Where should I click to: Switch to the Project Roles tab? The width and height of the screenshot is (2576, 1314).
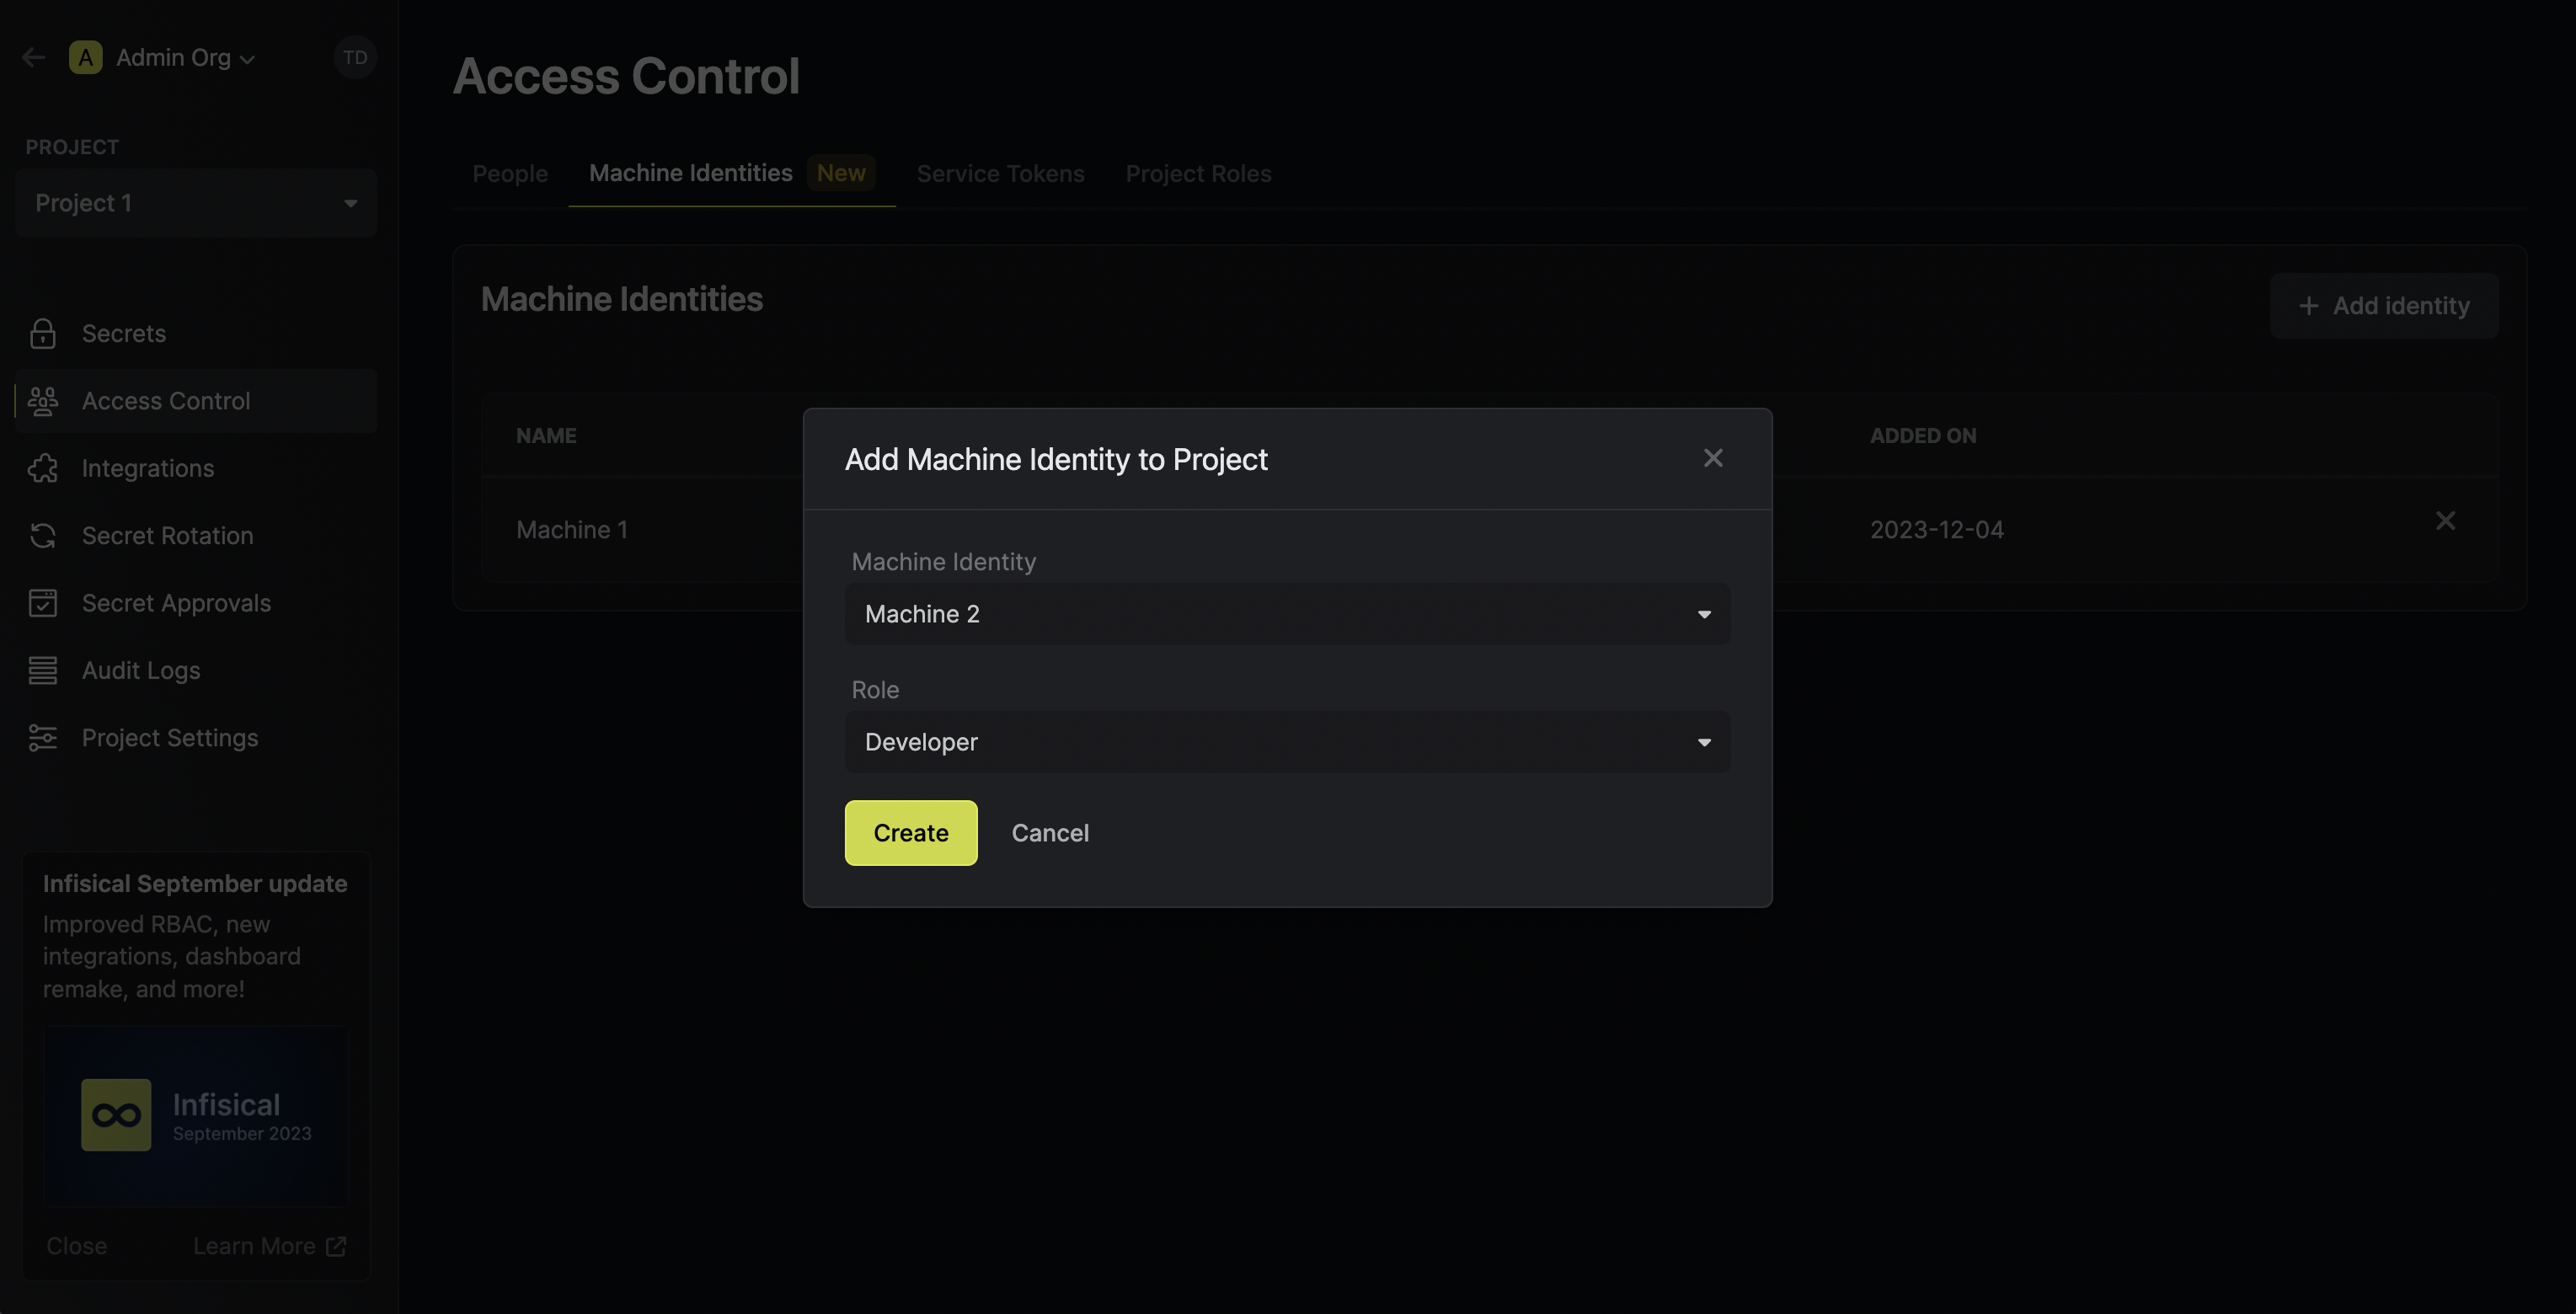tap(1198, 174)
